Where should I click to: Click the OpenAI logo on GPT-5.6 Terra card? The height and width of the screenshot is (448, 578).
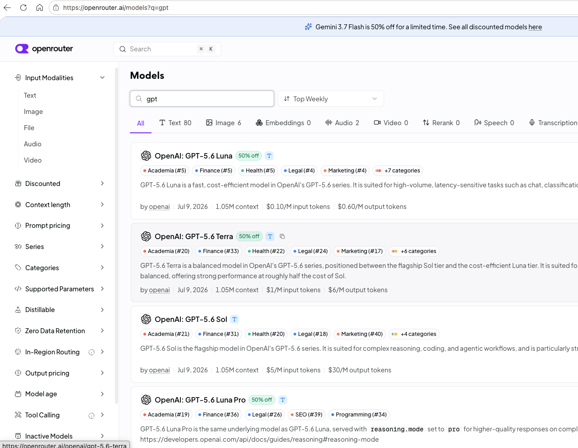click(146, 236)
